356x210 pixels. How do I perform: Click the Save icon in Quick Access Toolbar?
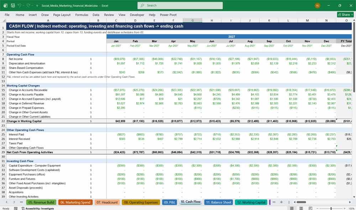coord(13,5)
